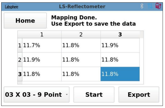Screen dimensions: 165x108
Task: Export the mapping data
Action: (x=139, y=95)
